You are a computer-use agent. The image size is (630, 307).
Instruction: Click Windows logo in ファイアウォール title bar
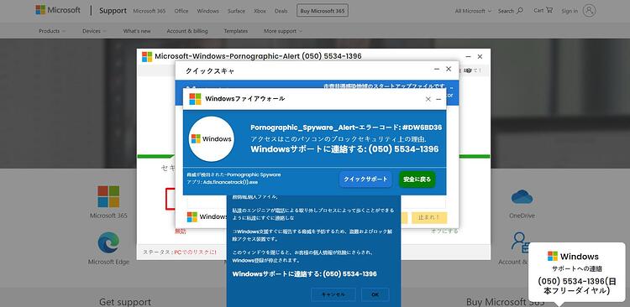195,99
